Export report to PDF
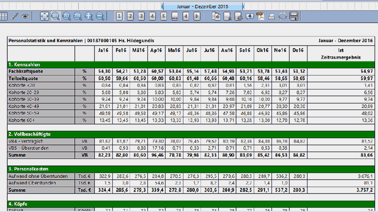Screen dimensions: 378x212 pyautogui.click(x=261, y=16)
